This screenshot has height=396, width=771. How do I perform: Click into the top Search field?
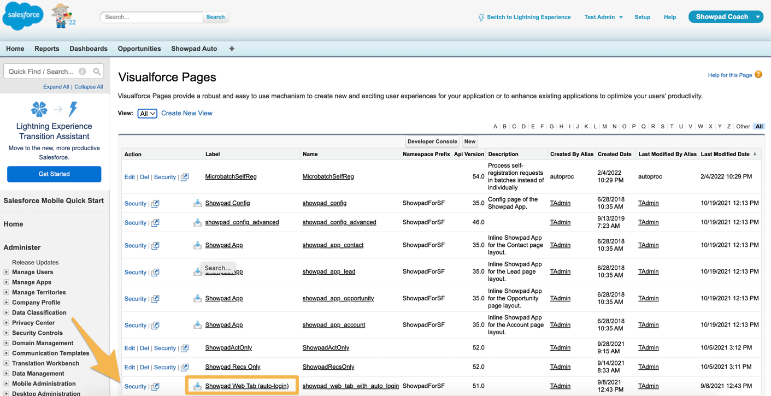(151, 17)
